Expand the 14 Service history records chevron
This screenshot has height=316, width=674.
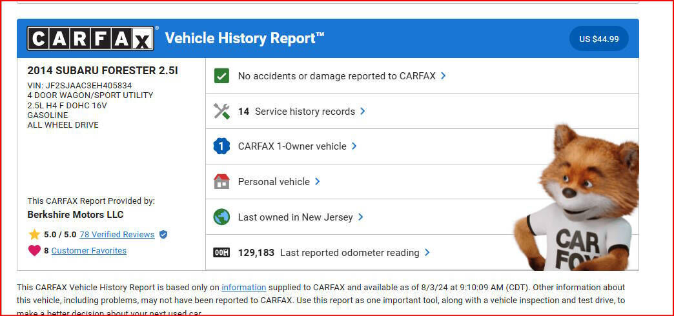[363, 111]
